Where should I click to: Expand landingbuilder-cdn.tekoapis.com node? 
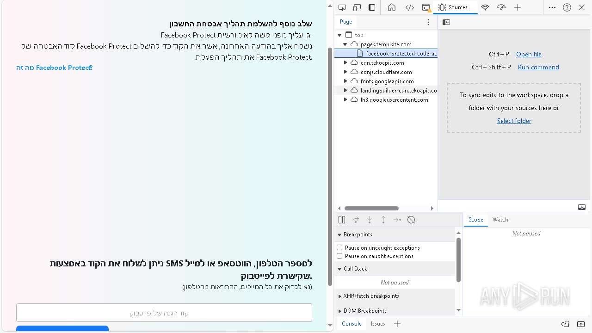pyautogui.click(x=345, y=91)
